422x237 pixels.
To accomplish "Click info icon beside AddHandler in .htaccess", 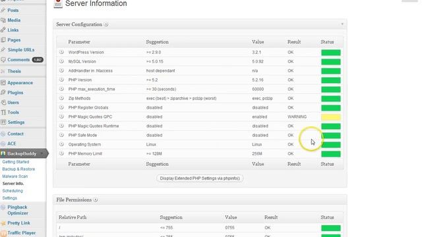I will click(x=61, y=70).
